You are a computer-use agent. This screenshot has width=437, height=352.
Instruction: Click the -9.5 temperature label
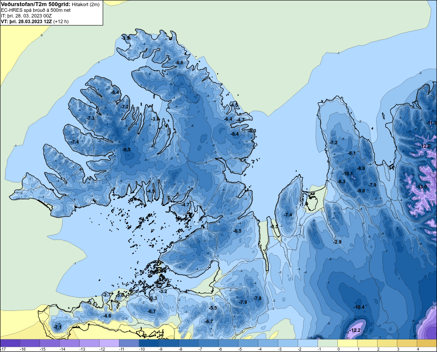pyautogui.click(x=127, y=150)
